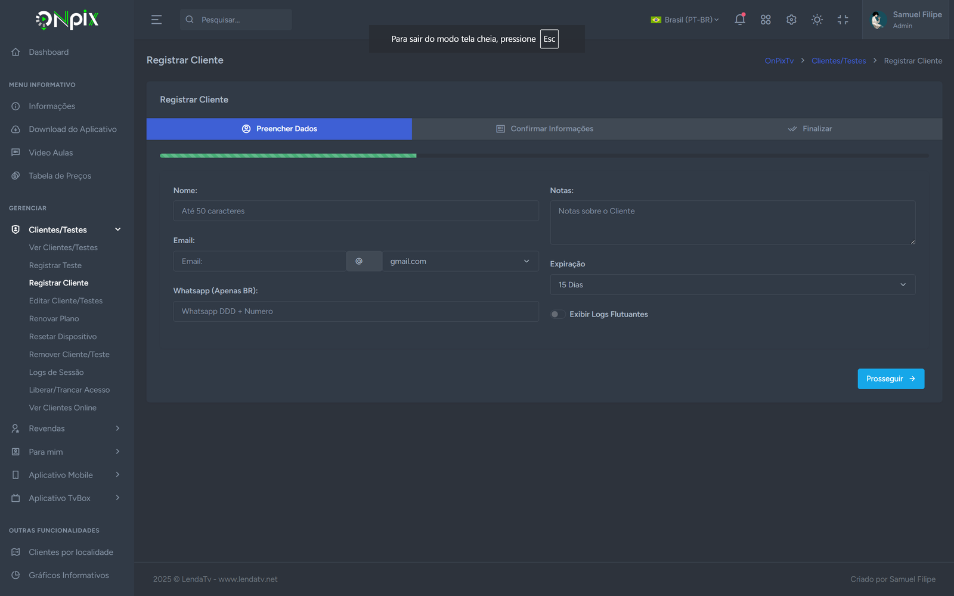Switch theme with the sun icon
The image size is (954, 596).
click(x=817, y=20)
